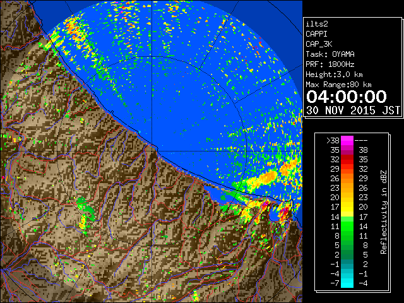Select the "Task: OYAMA" line

[330, 54]
